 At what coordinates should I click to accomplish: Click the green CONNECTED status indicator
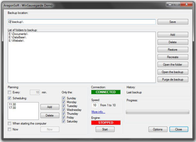click(x=106, y=92)
